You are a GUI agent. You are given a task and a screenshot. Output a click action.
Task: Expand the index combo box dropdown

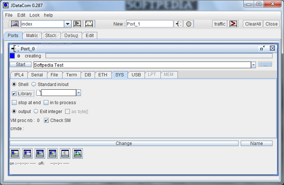[68, 24]
